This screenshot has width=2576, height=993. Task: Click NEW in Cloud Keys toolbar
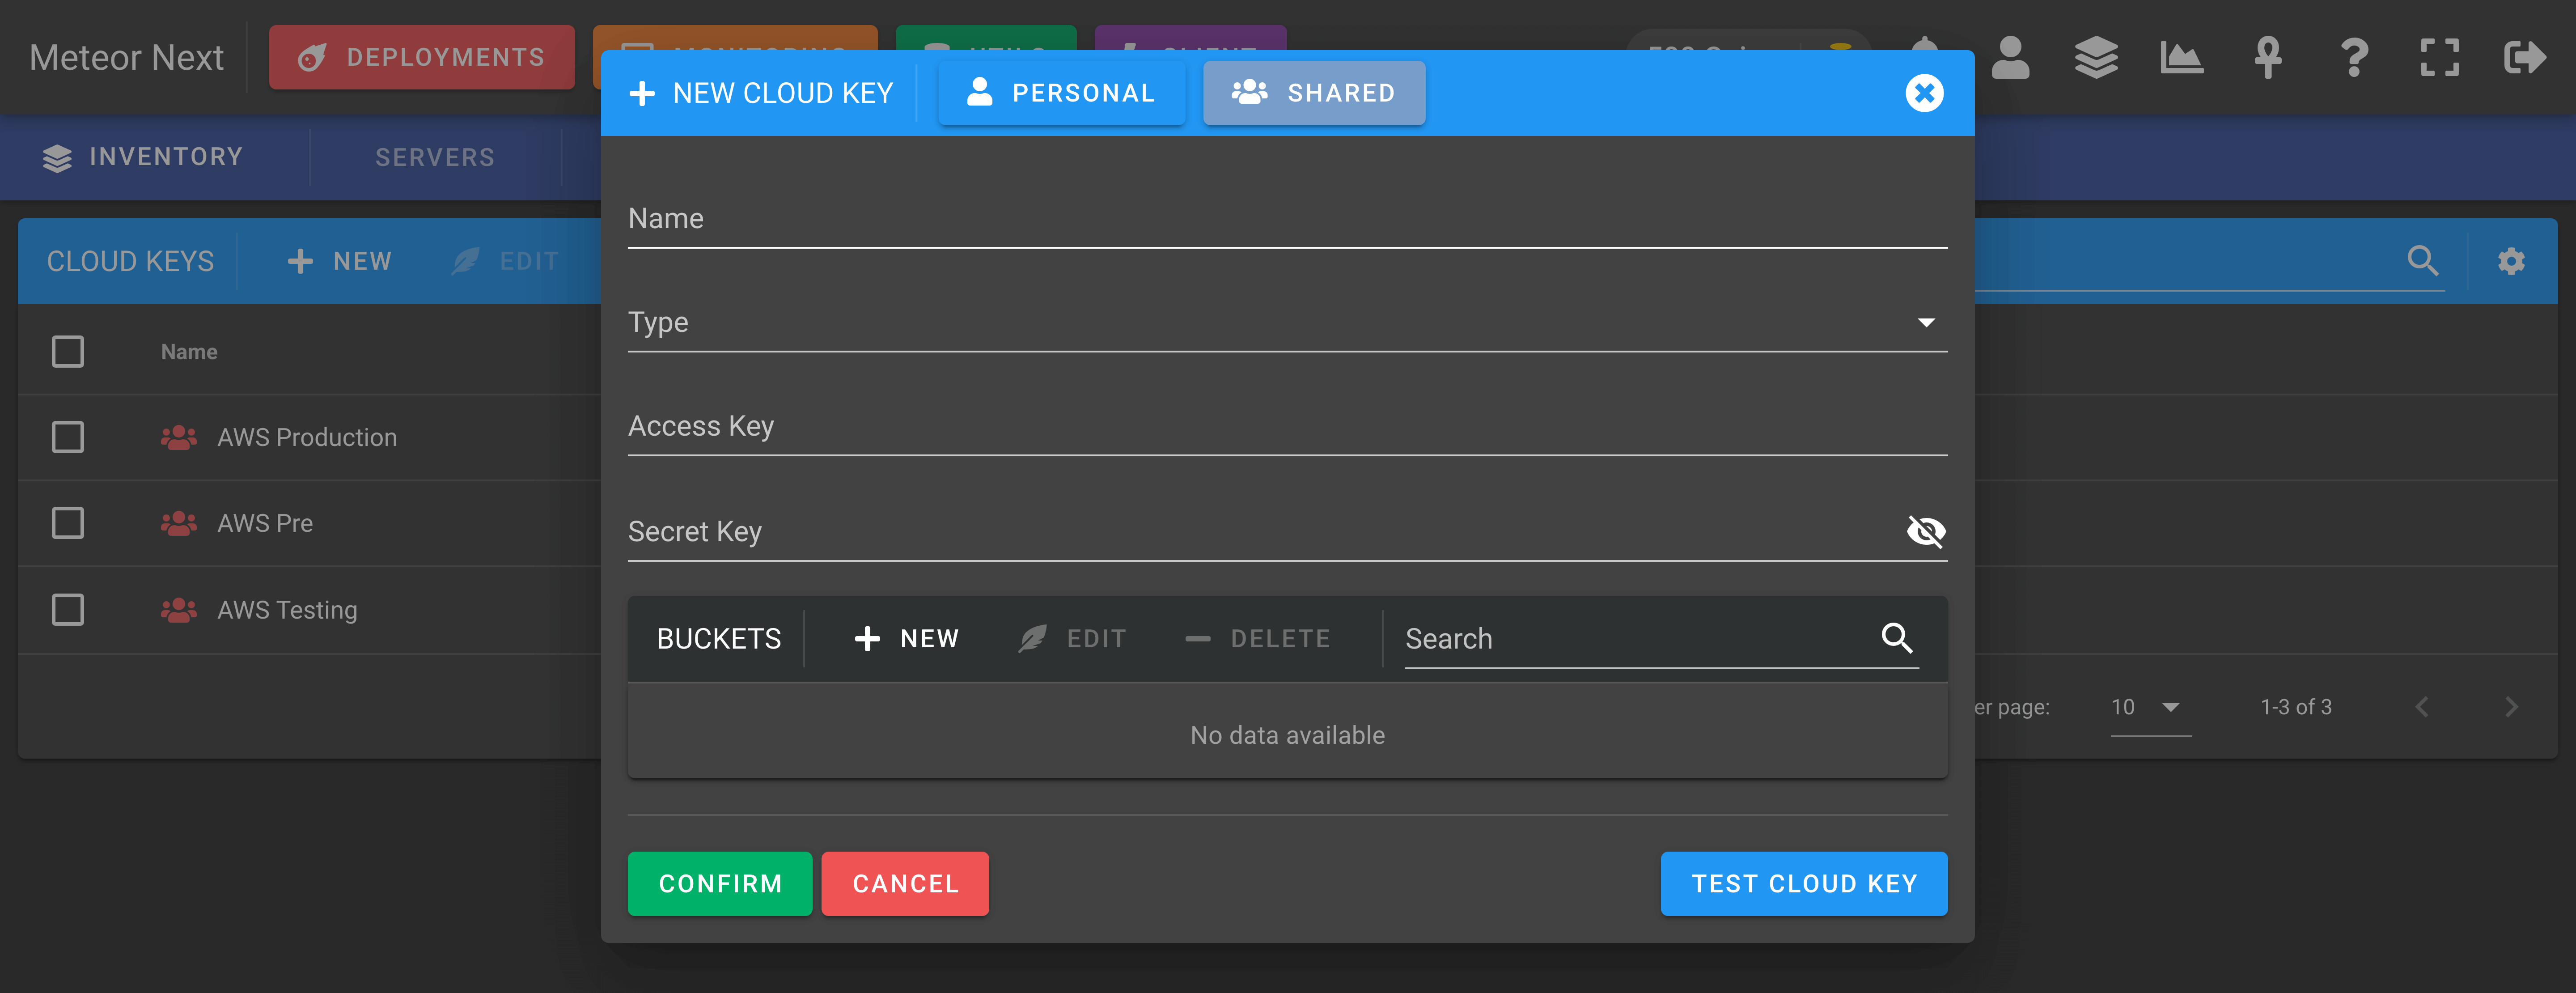339,262
